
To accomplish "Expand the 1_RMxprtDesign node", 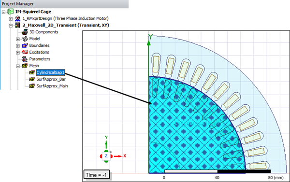I will coord(11,19).
